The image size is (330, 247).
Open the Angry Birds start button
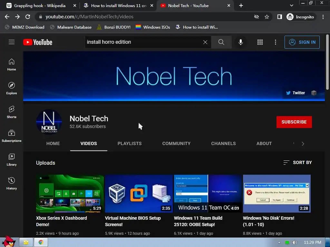(x=9, y=242)
